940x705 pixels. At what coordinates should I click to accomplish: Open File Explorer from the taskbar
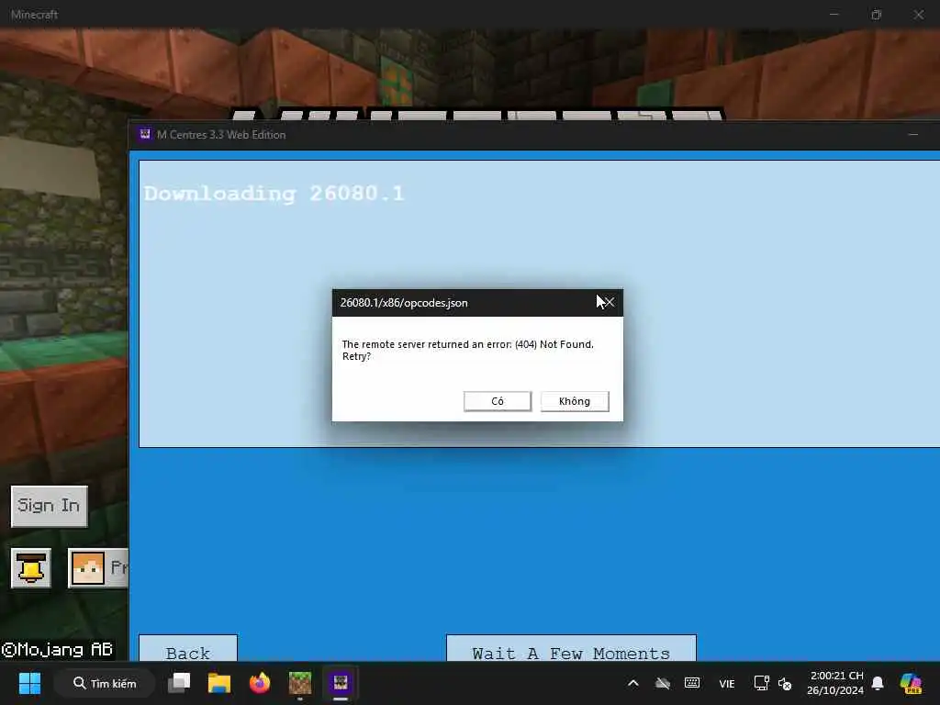(x=219, y=683)
